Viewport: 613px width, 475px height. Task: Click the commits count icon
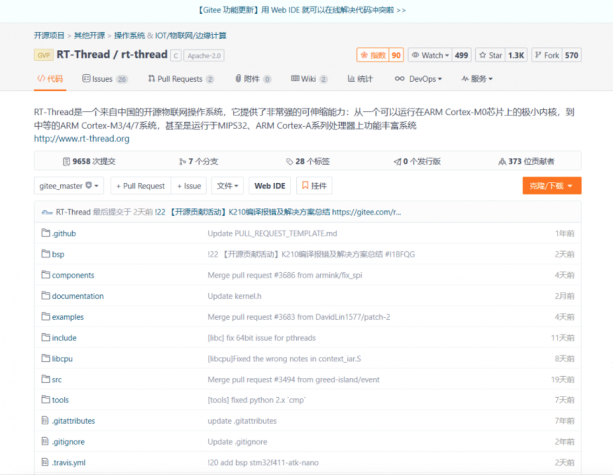tap(66, 161)
